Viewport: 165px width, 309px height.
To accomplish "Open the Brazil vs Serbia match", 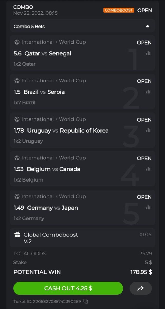I will (x=44, y=92).
